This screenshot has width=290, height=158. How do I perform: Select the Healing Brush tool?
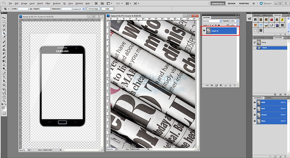pyautogui.click(x=4, y=42)
